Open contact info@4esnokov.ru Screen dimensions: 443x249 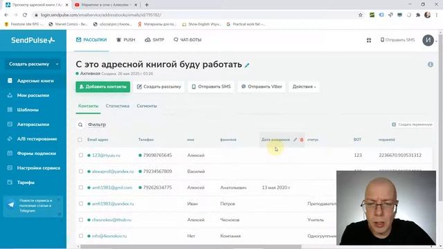tap(109, 236)
